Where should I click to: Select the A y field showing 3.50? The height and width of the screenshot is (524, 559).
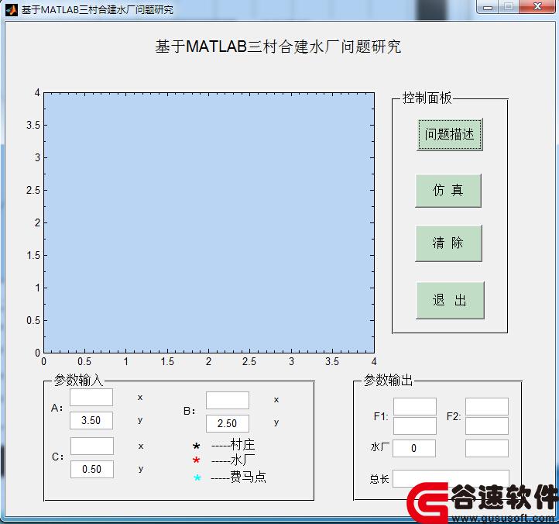pos(91,420)
